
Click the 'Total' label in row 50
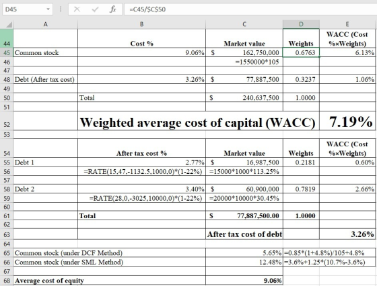coord(87,98)
